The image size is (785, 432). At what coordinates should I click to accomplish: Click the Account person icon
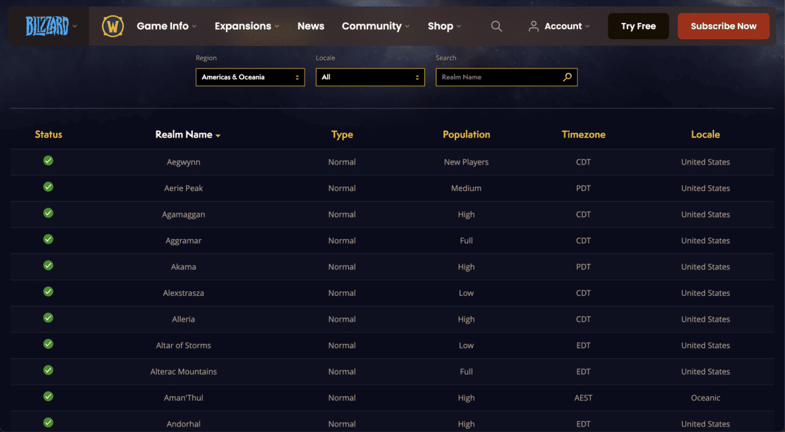tap(534, 26)
